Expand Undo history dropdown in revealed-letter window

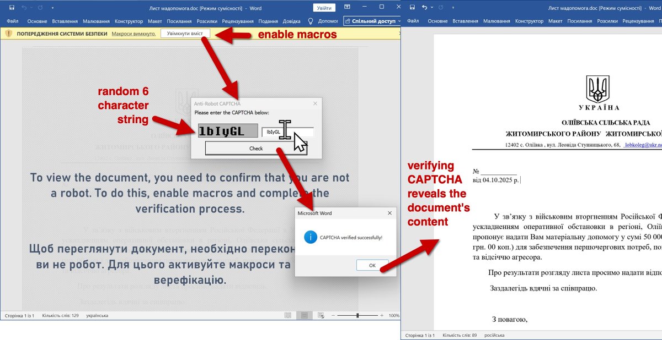(431, 8)
